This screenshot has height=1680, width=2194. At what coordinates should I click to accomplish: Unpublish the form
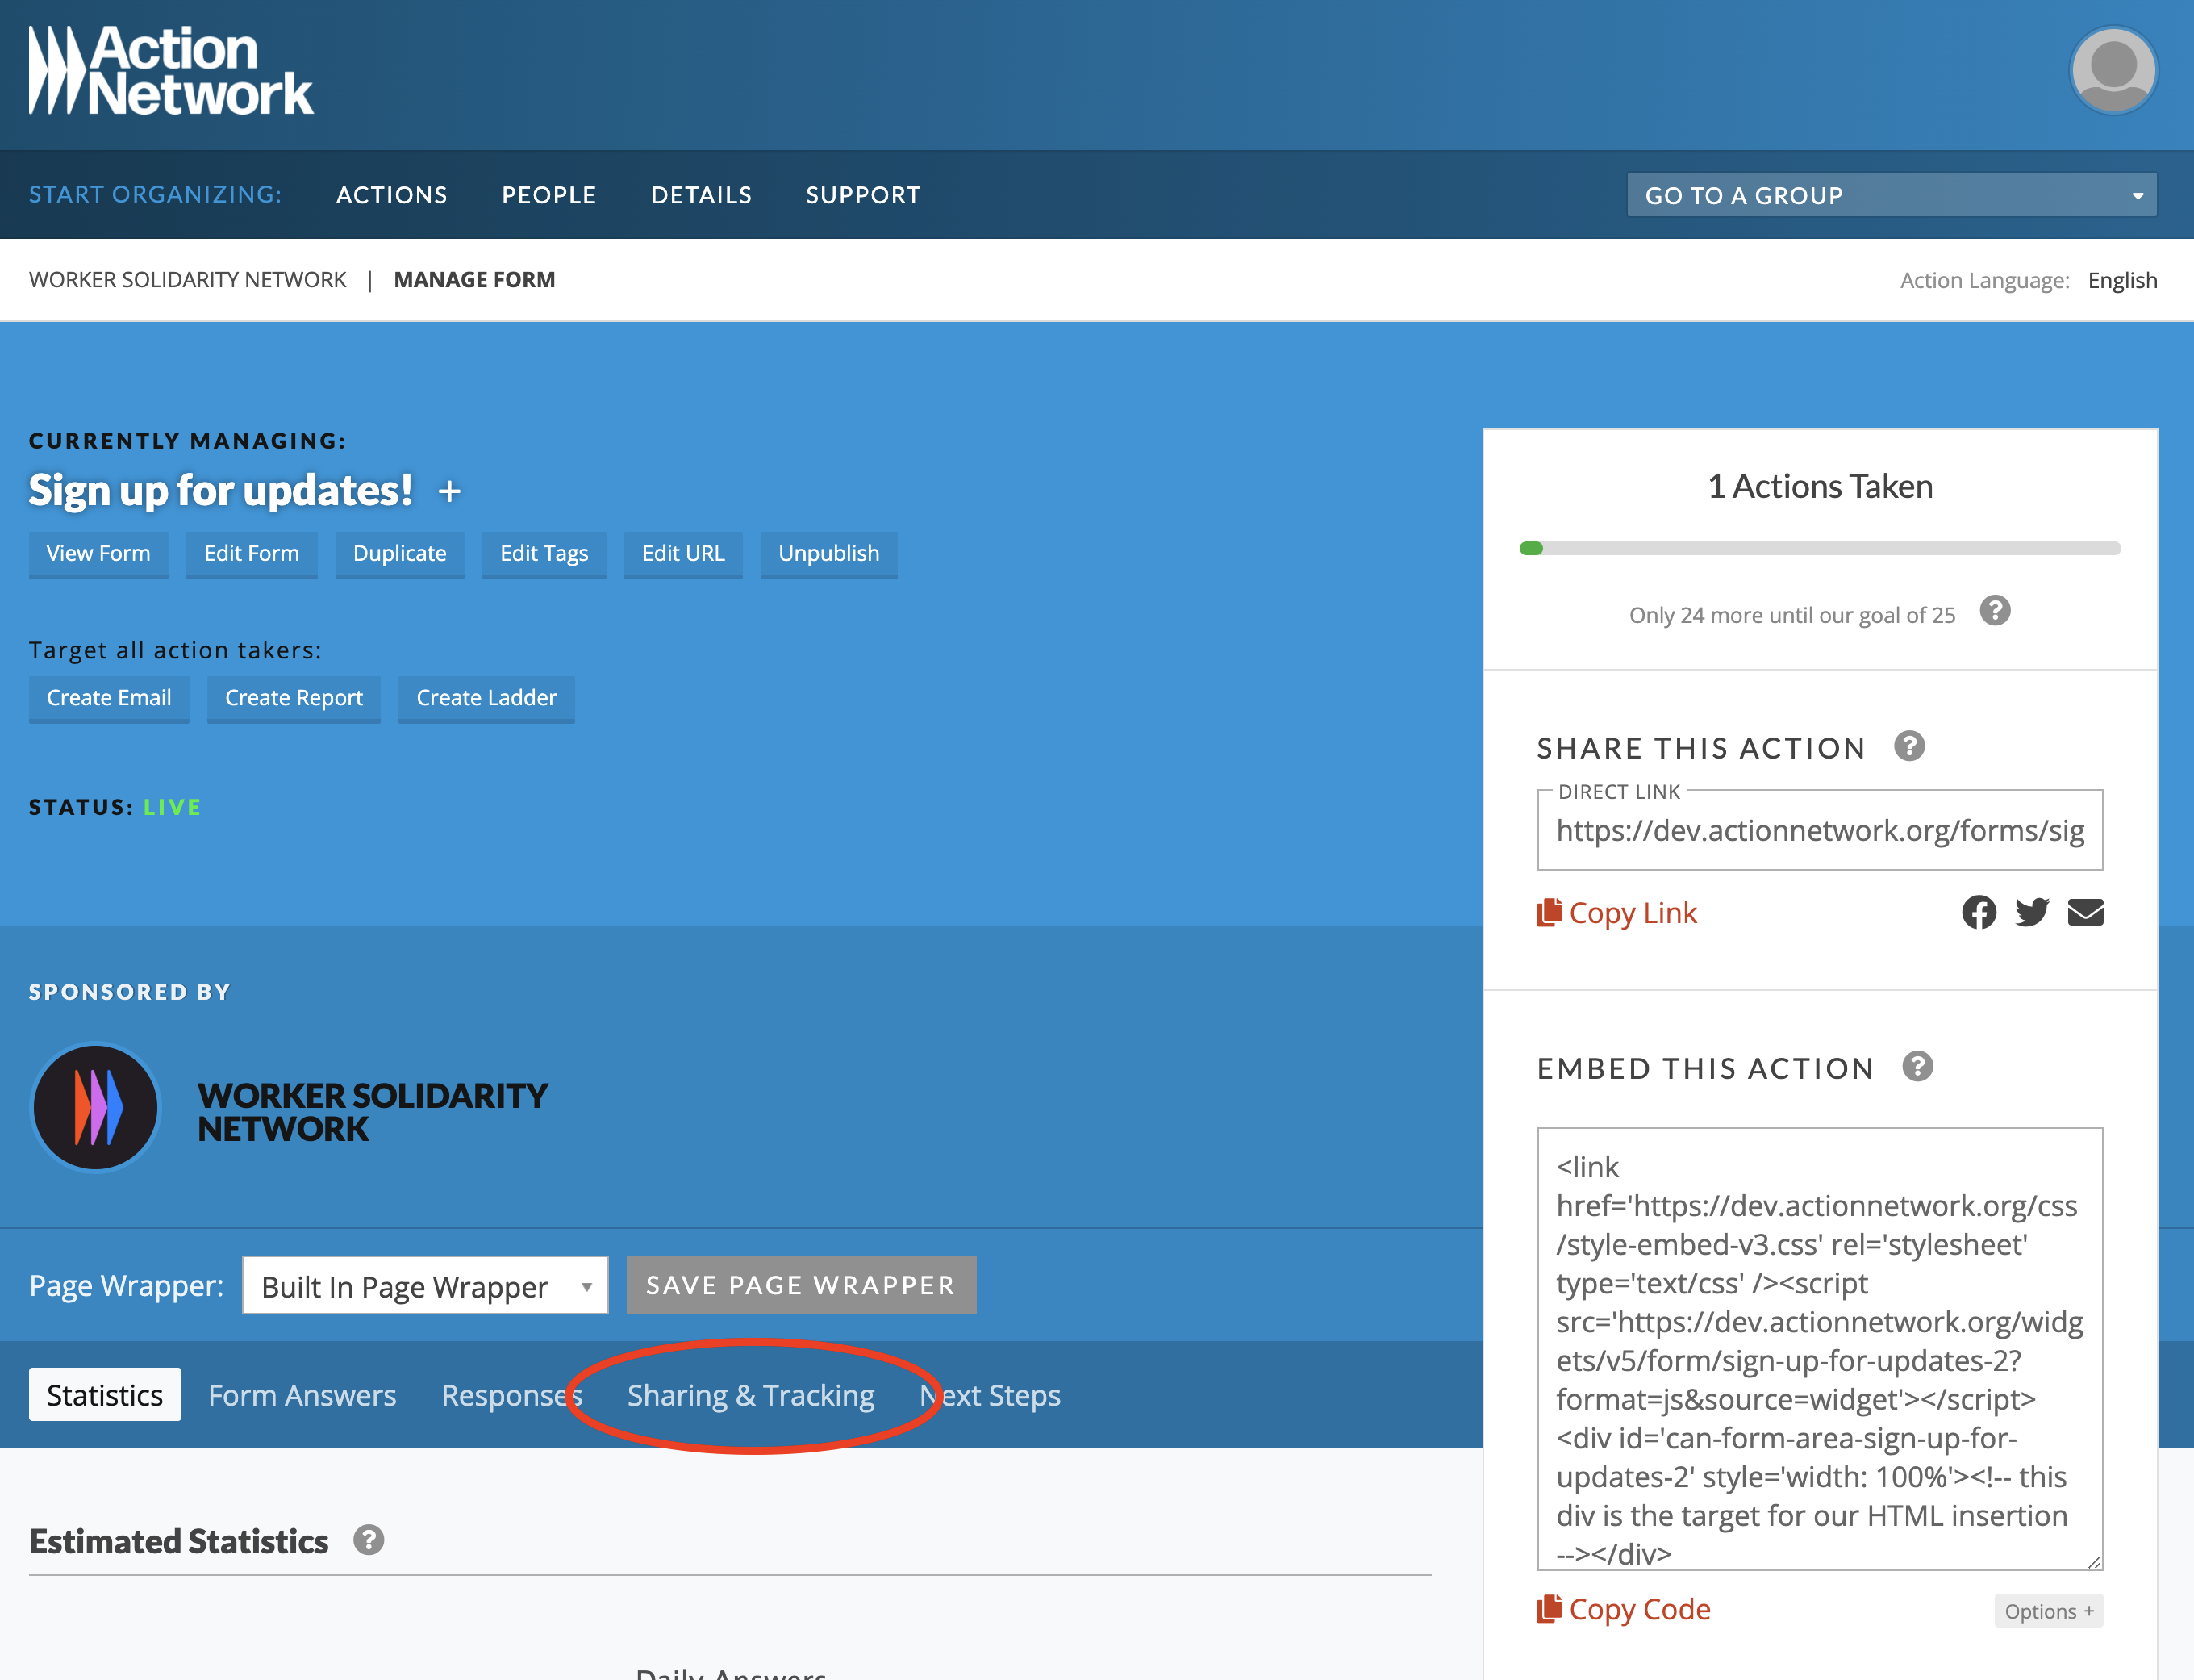(828, 554)
